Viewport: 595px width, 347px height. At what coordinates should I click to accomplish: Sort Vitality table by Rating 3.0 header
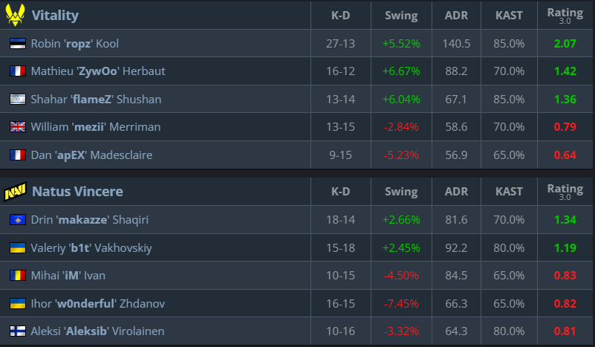pos(565,15)
